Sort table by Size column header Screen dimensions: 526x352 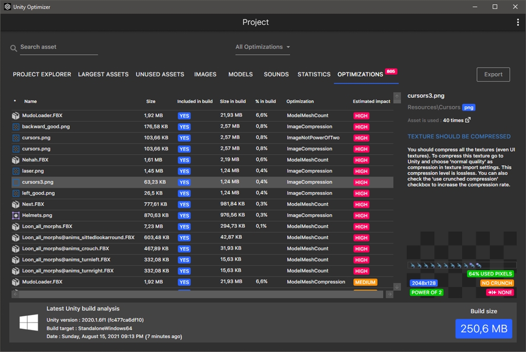point(150,102)
